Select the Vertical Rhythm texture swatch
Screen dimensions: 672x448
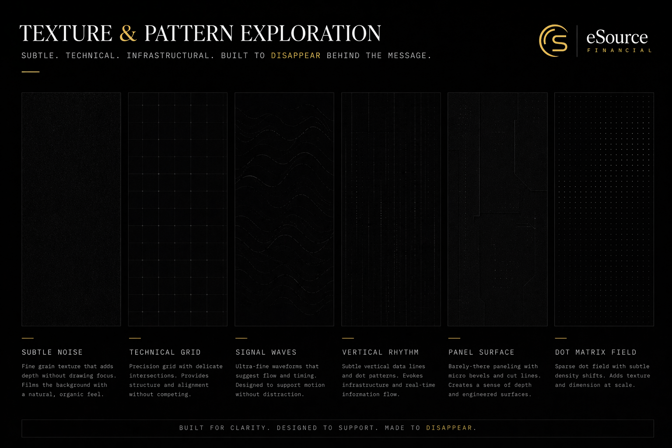pyautogui.click(x=391, y=209)
